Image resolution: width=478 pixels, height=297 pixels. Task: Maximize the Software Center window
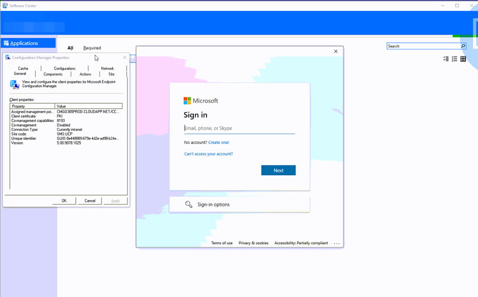457,6
